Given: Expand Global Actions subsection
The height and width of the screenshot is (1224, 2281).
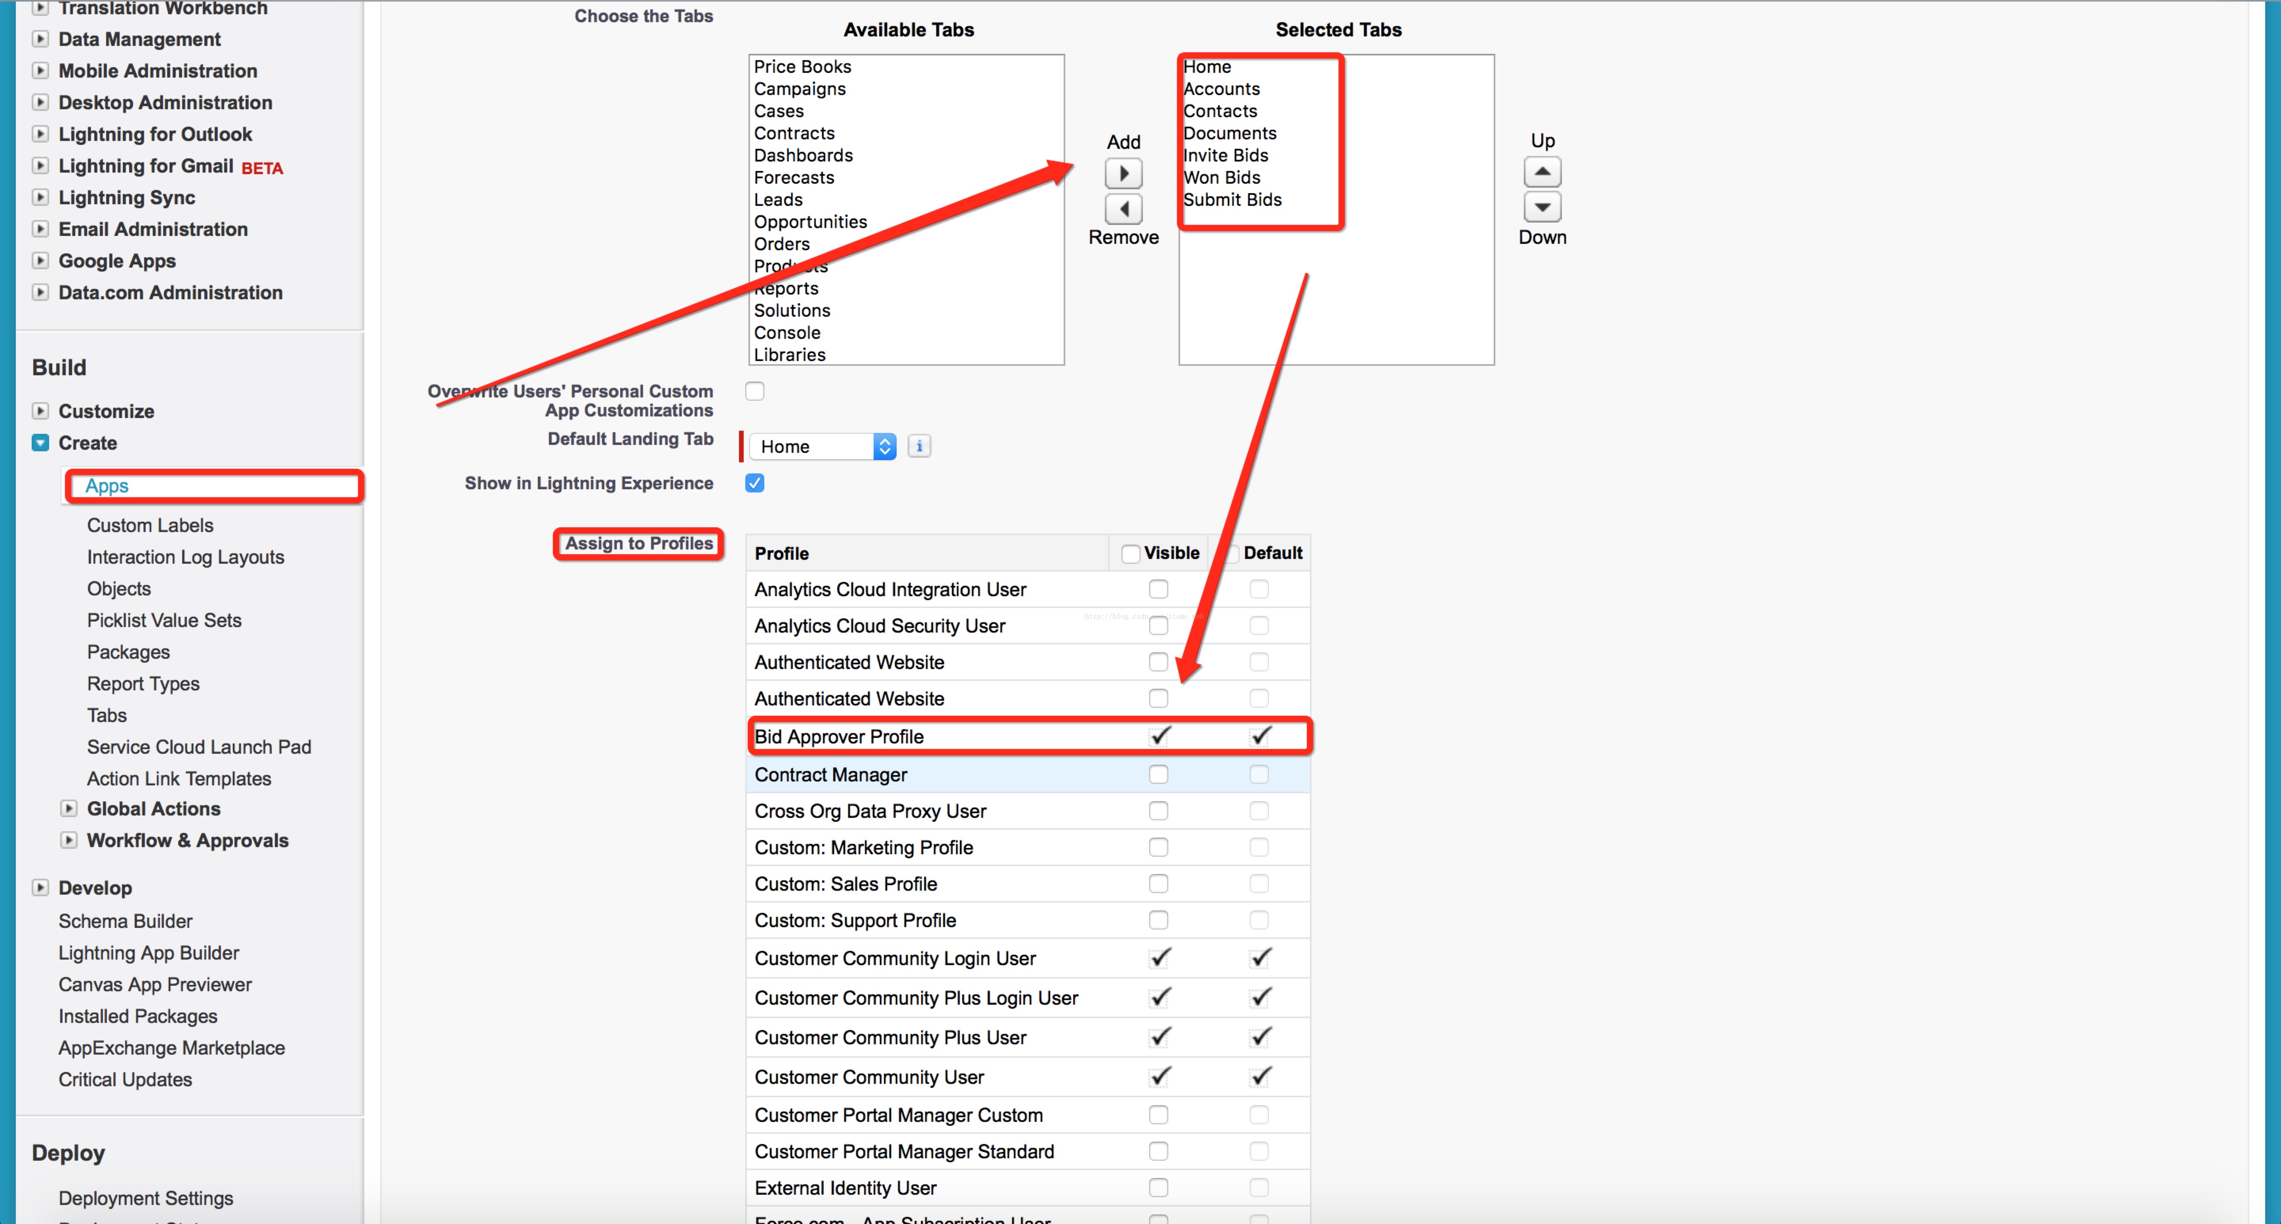Looking at the screenshot, I should [68, 809].
